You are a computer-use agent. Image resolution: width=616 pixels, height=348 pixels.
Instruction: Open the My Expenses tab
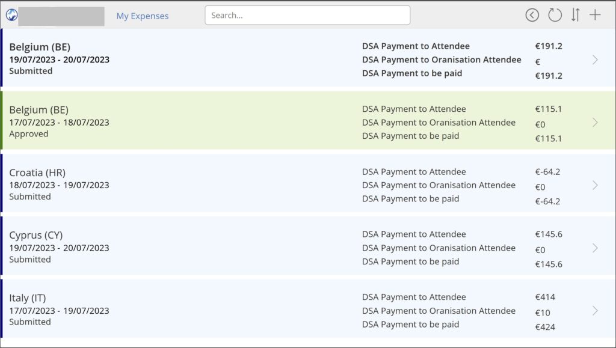click(x=142, y=16)
